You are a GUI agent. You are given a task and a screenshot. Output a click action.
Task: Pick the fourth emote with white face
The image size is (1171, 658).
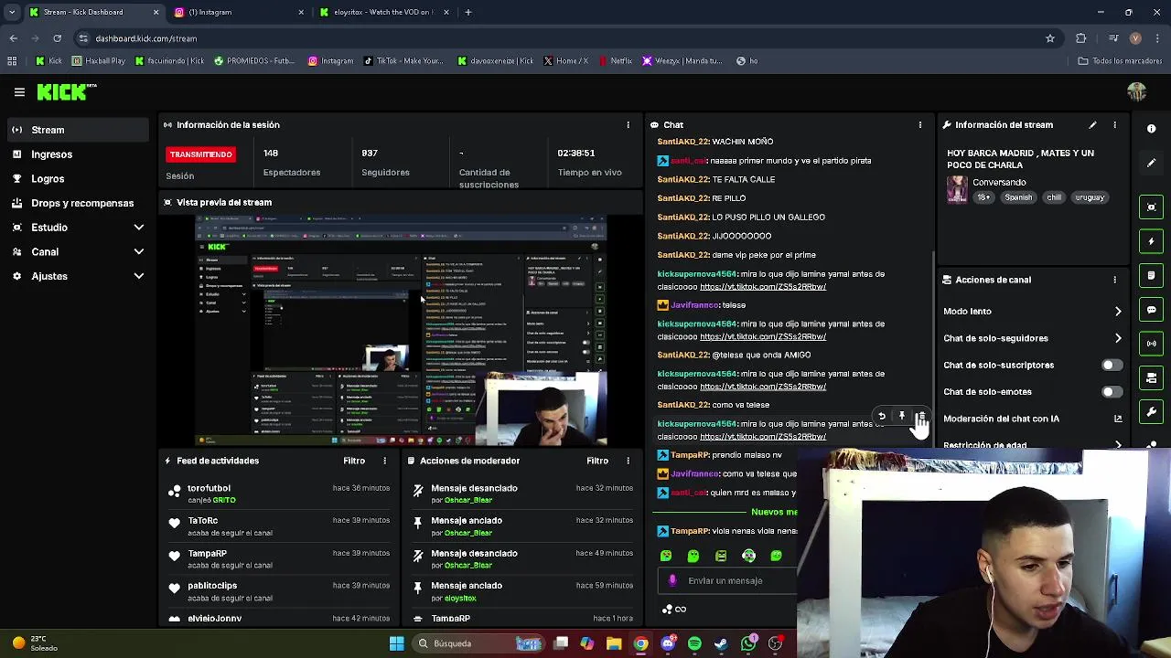(x=748, y=556)
